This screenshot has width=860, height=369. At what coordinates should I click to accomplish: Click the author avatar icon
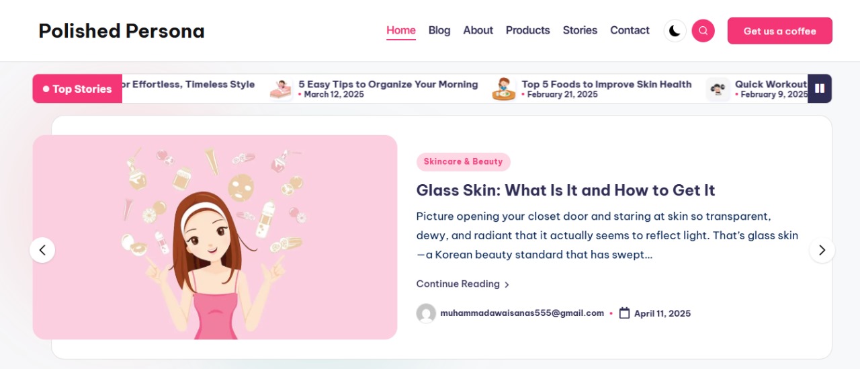pyautogui.click(x=426, y=313)
